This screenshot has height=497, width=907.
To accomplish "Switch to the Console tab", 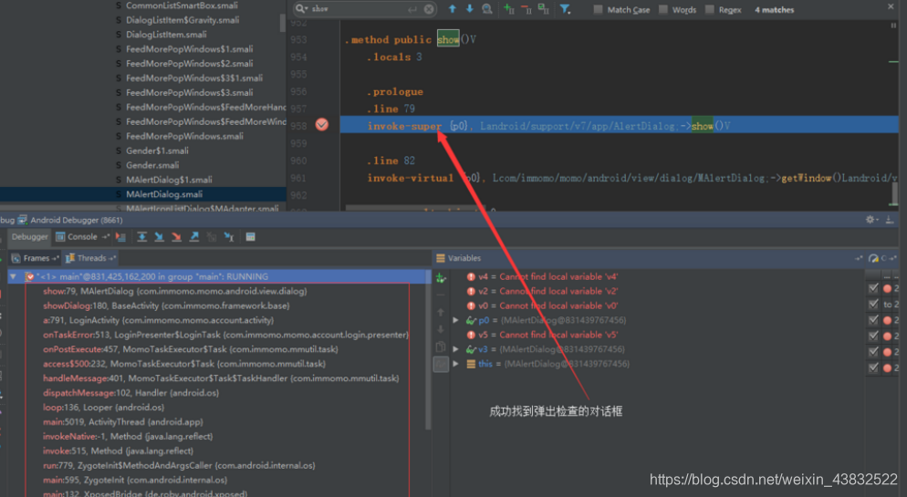I will [x=82, y=237].
